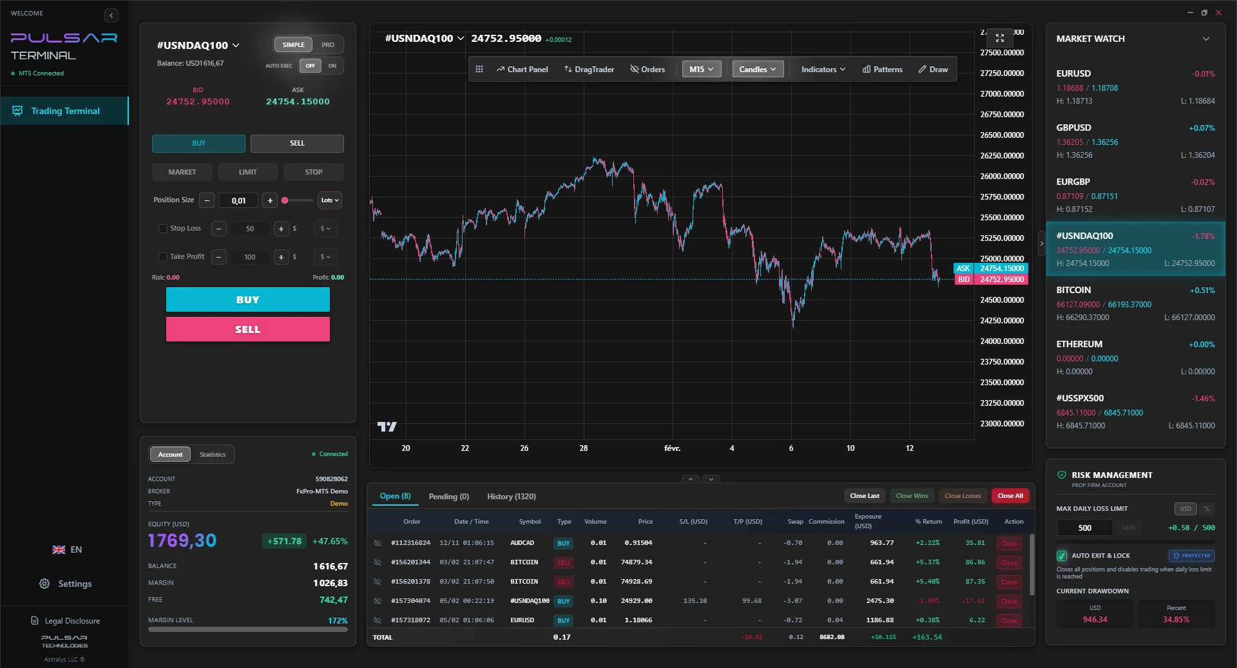
Task: Open Take Profit unit dropdown
Action: pos(325,257)
